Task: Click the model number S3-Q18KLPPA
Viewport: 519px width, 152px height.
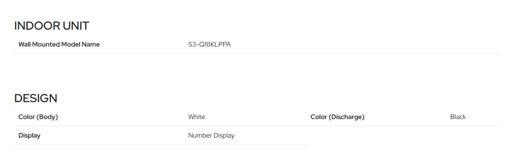Action: point(209,44)
